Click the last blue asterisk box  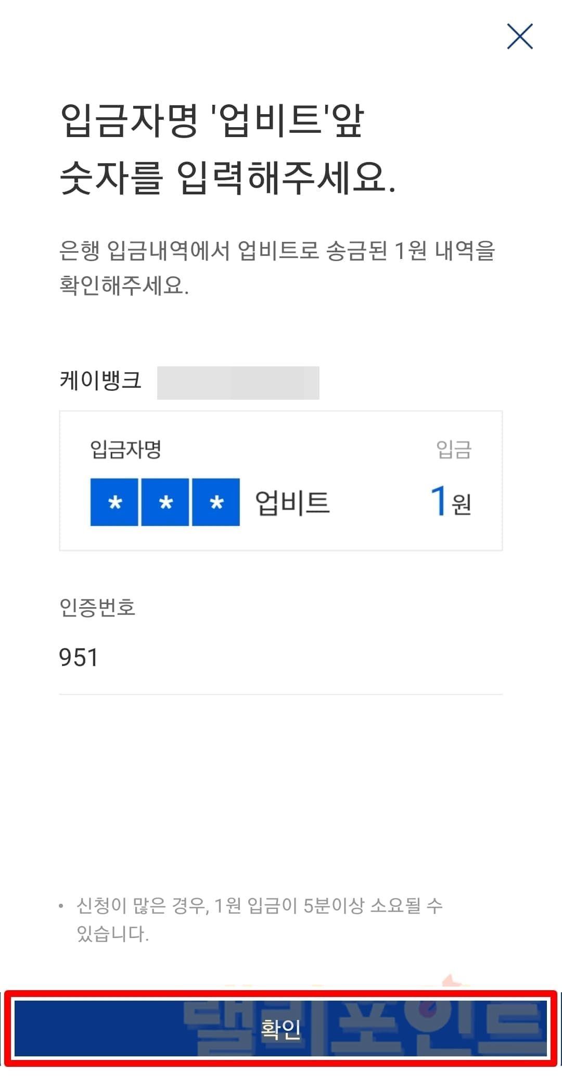click(216, 502)
